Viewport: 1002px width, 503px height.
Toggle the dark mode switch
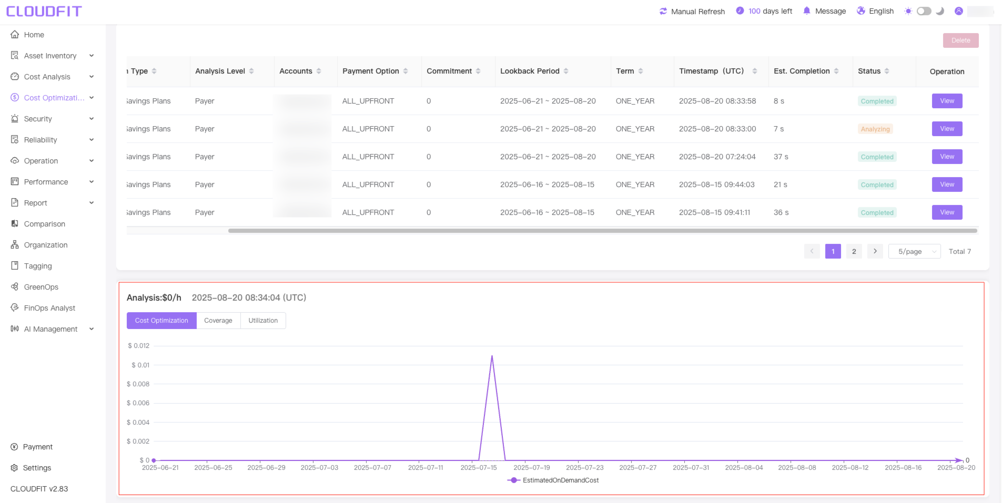924,11
